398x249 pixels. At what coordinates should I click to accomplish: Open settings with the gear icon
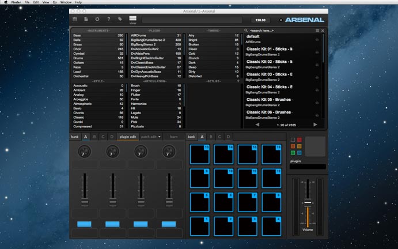[97, 19]
